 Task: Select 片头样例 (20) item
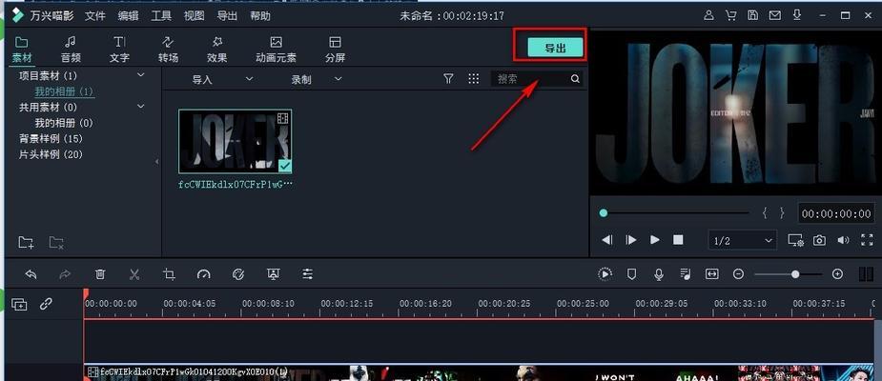51,154
